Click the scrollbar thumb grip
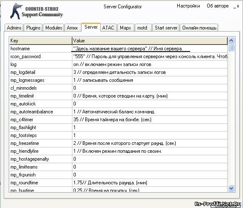The image size is (243, 208). click(x=231, y=47)
